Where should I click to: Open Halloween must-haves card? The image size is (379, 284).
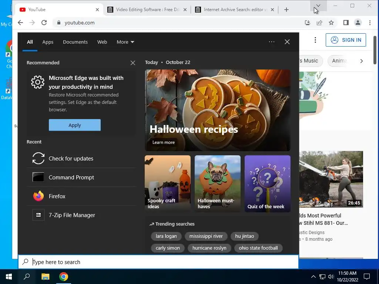[x=218, y=184]
